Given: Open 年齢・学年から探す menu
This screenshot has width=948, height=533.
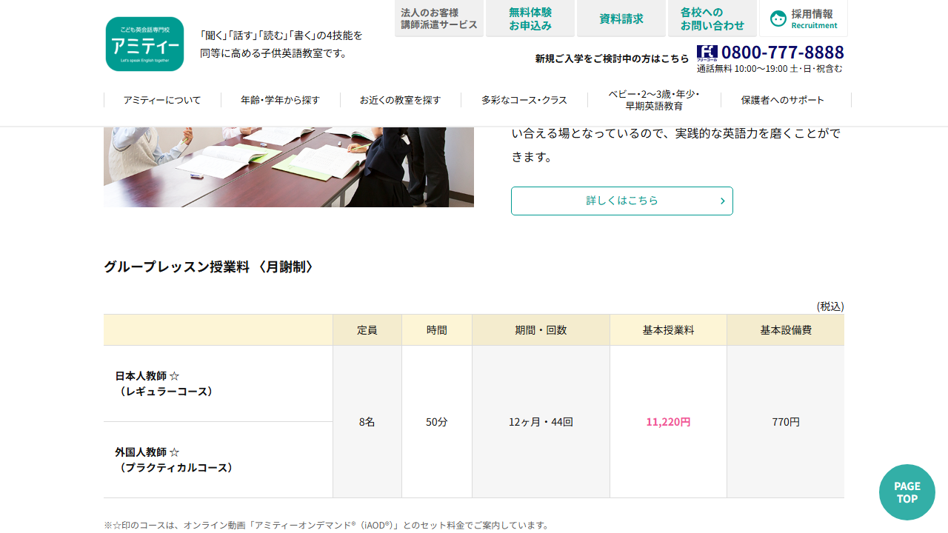Looking at the screenshot, I should (x=280, y=100).
